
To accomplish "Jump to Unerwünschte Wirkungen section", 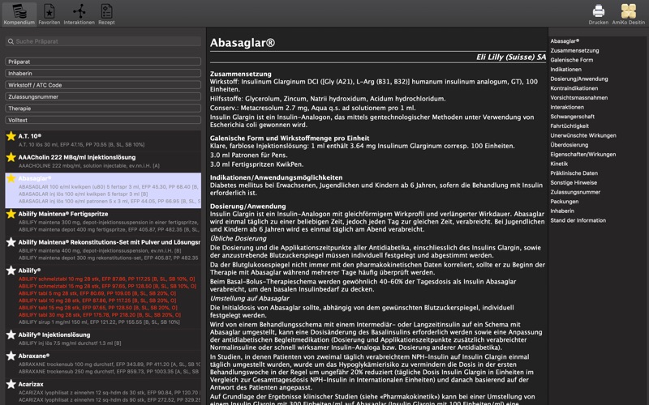I will pos(583,135).
